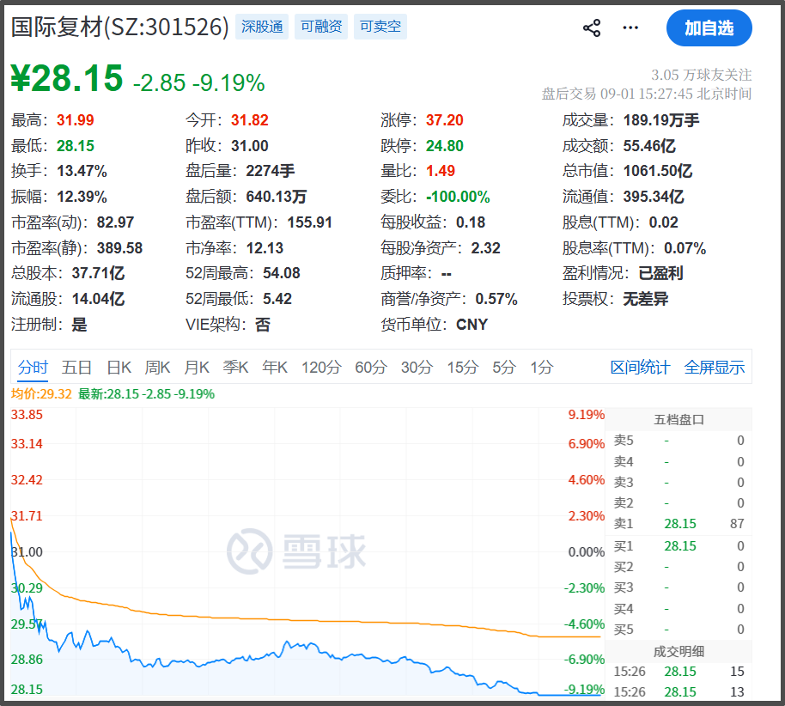The height and width of the screenshot is (706, 785).
Task: Select the 可融资 tag
Action: [321, 27]
